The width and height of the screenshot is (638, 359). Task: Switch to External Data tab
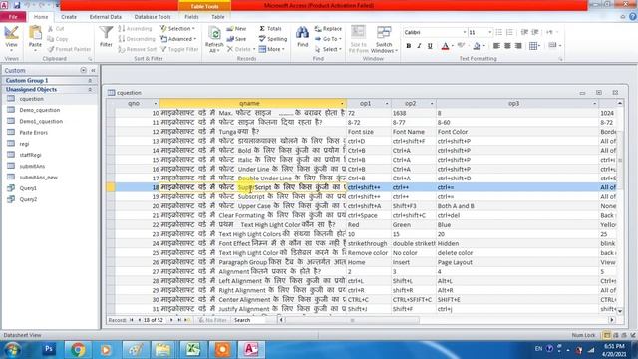[106, 17]
